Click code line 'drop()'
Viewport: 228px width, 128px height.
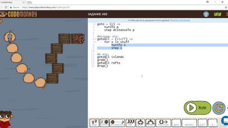[x=102, y=66]
